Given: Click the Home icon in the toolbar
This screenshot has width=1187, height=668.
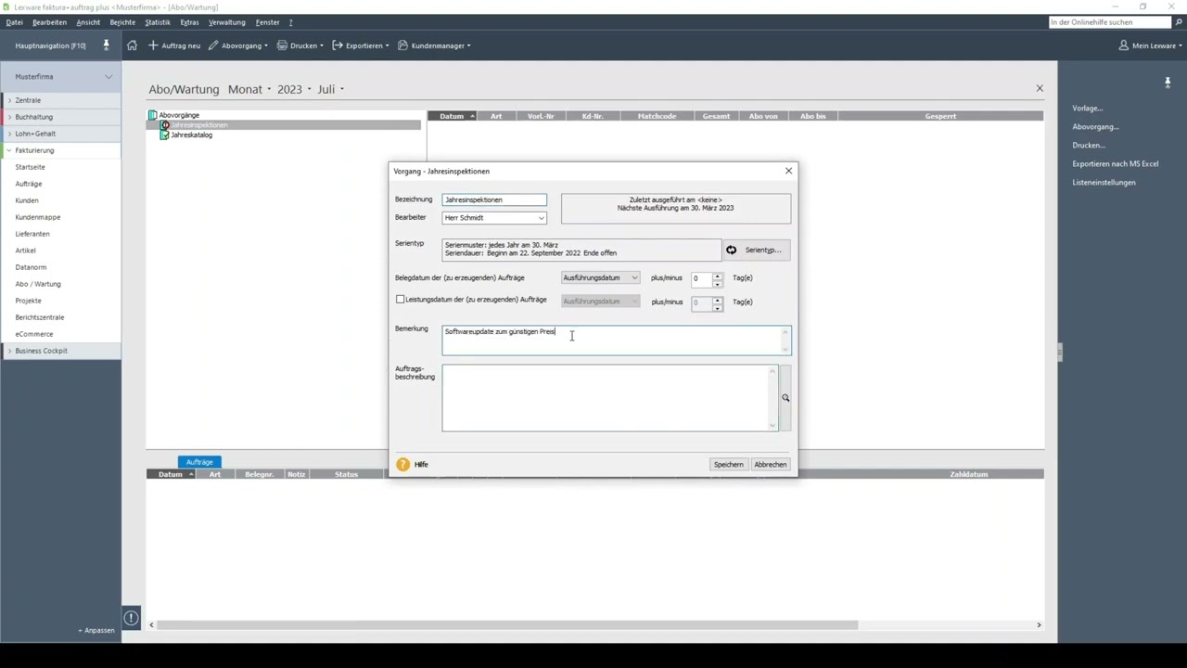Looking at the screenshot, I should click(132, 45).
